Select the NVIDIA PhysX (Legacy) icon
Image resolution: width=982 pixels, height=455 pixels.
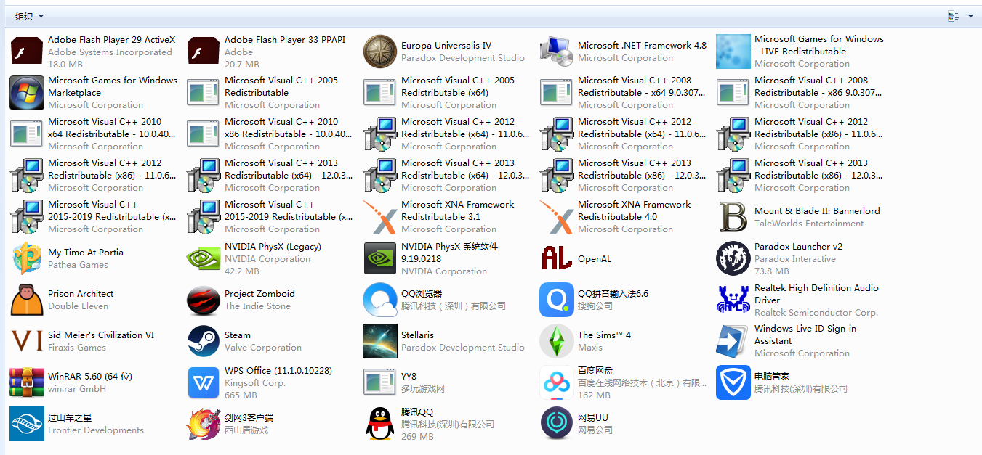point(204,258)
